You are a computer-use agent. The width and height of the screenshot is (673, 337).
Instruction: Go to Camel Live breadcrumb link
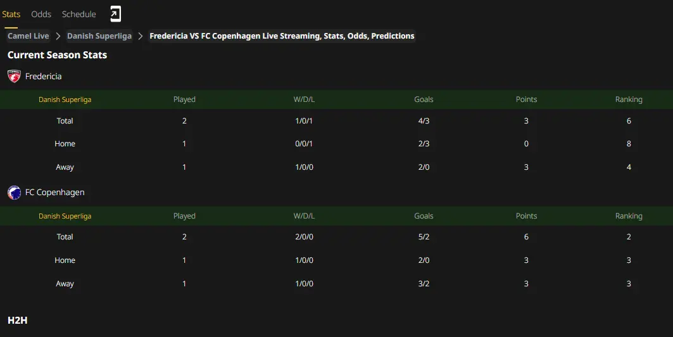coord(28,36)
